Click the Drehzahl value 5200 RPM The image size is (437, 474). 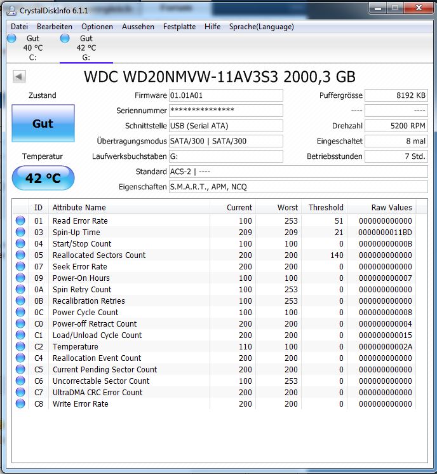tap(396, 126)
